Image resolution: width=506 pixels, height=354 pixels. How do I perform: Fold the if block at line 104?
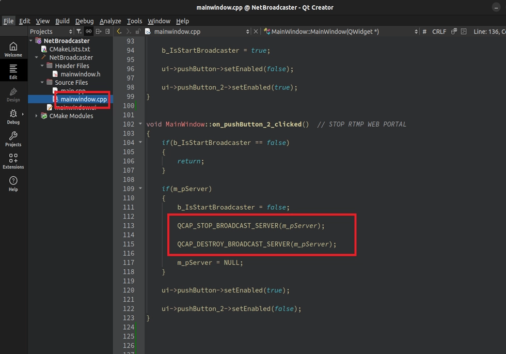140,142
